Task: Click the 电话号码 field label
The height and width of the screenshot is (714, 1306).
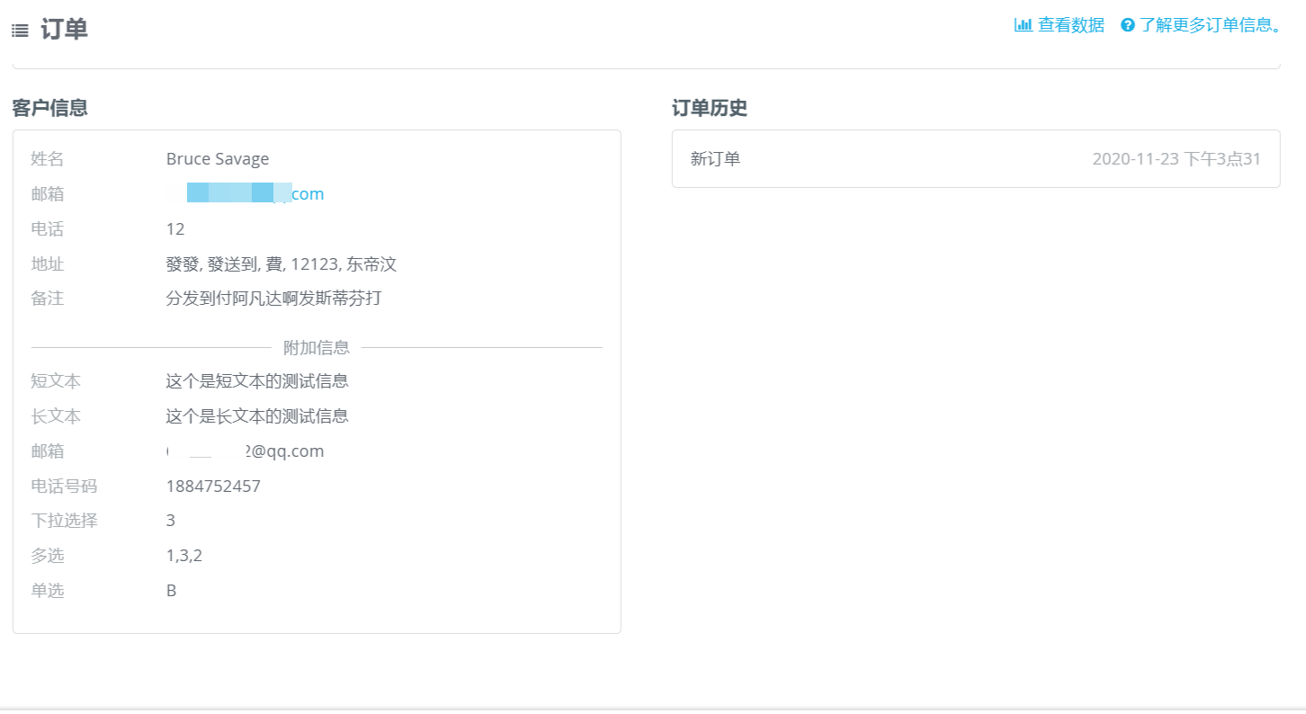Action: point(64,486)
